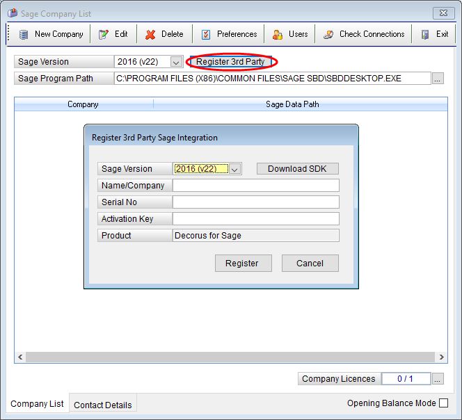Click the Sage Company List title icon
Image resolution: width=462 pixels, height=420 pixels.
point(13,13)
